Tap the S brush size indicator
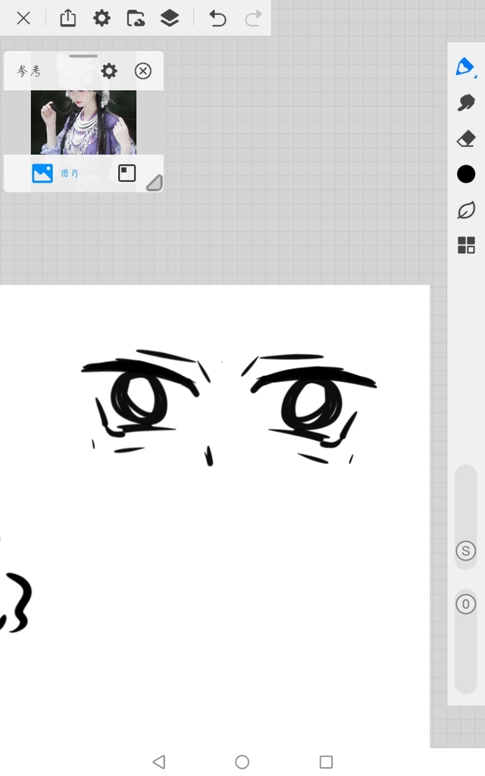 click(465, 550)
